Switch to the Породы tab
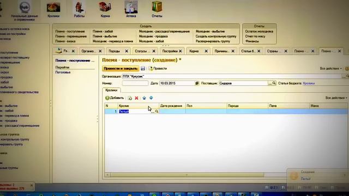The width and height of the screenshot is (349, 196). click(x=114, y=51)
